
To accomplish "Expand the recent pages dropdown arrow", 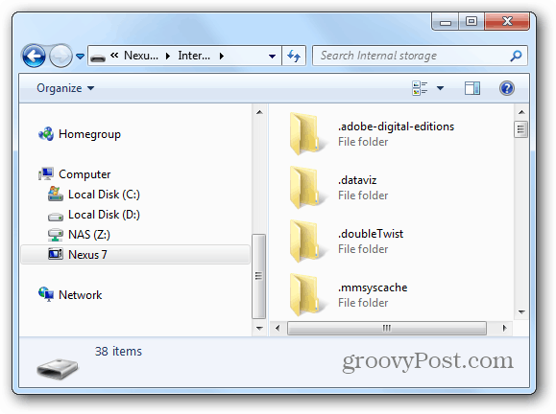I will (x=81, y=57).
